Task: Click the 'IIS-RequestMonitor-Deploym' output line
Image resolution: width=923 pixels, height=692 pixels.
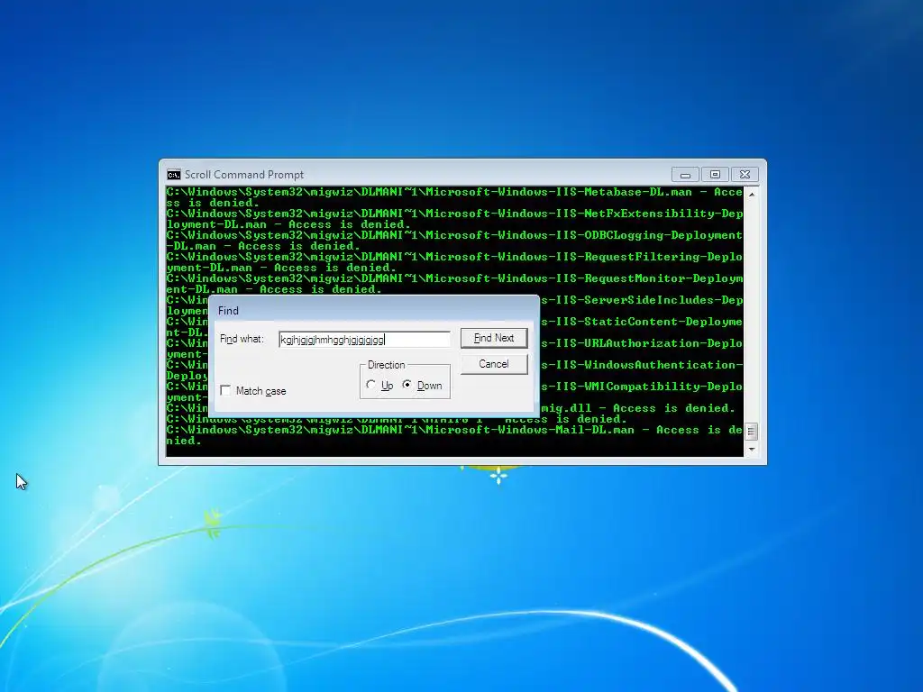Action: (x=454, y=278)
